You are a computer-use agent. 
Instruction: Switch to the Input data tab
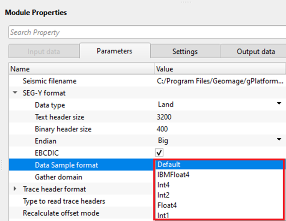(43, 52)
